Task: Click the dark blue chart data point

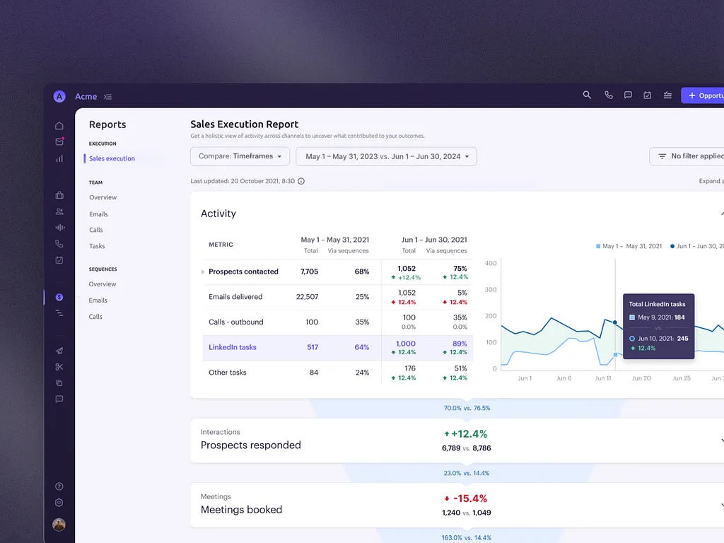Action: (x=615, y=322)
